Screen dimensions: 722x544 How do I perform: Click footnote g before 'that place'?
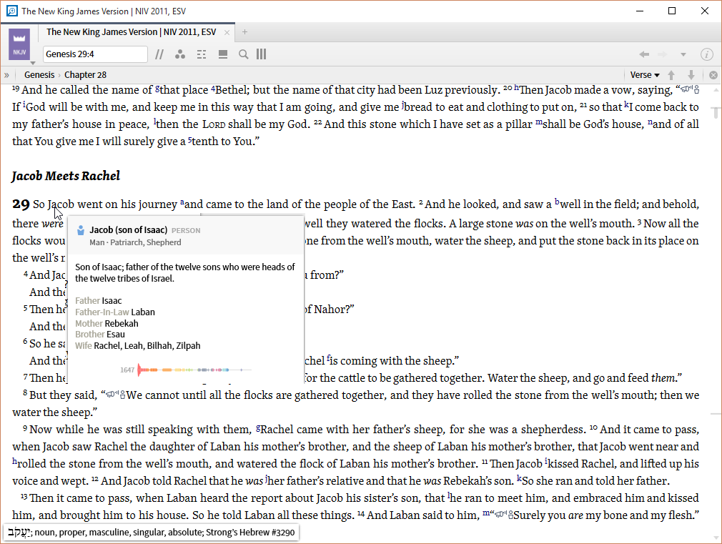click(157, 87)
